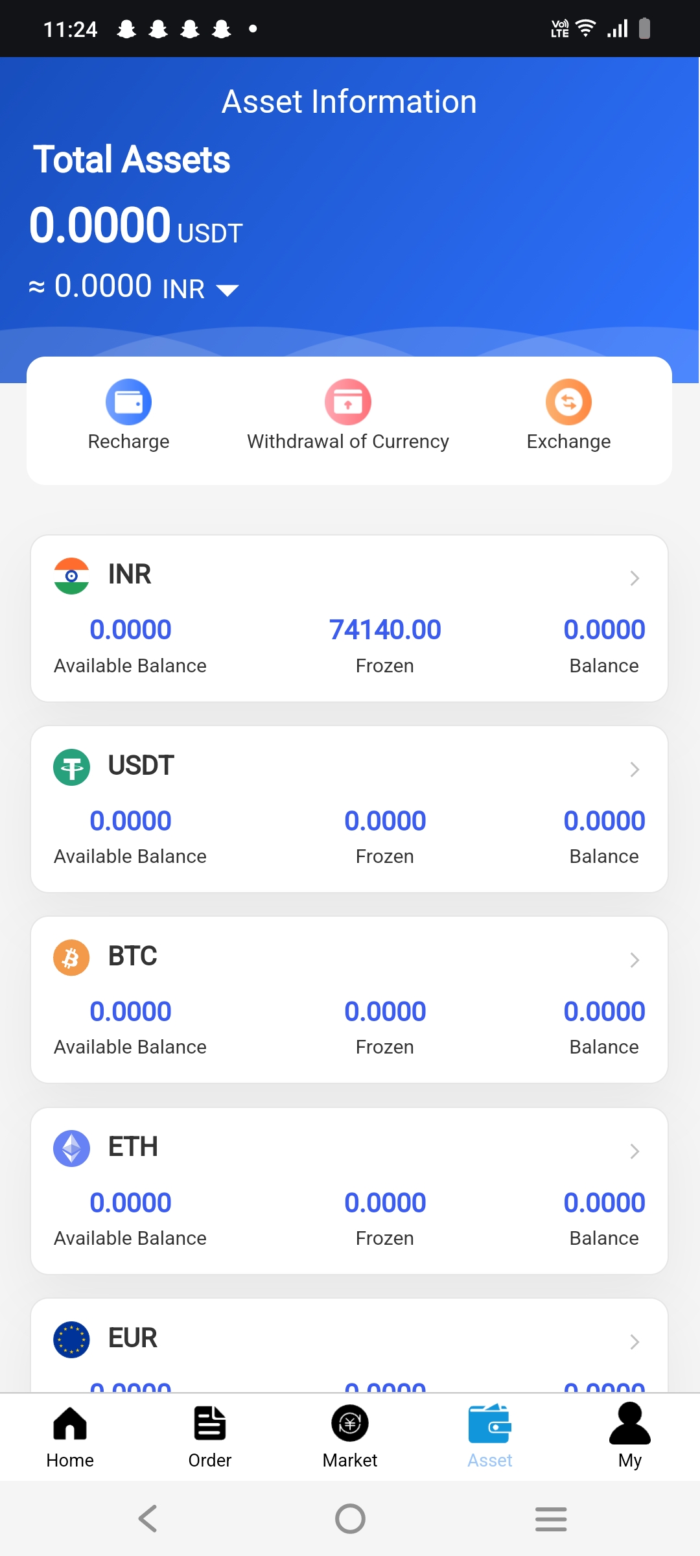The image size is (700, 1556).
Task: Tap the green USDT Tether icon
Action: point(71,767)
